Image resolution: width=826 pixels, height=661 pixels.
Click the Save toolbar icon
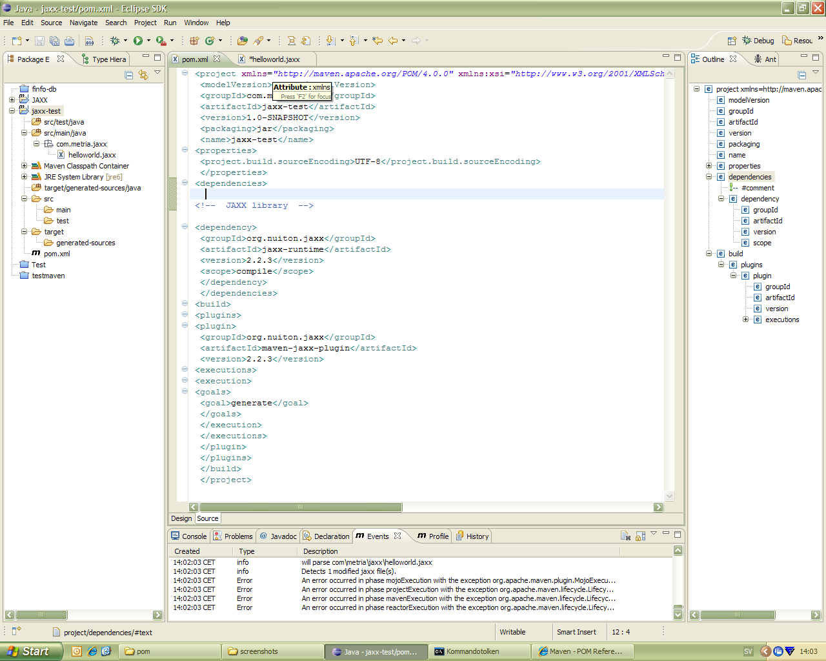click(x=39, y=41)
